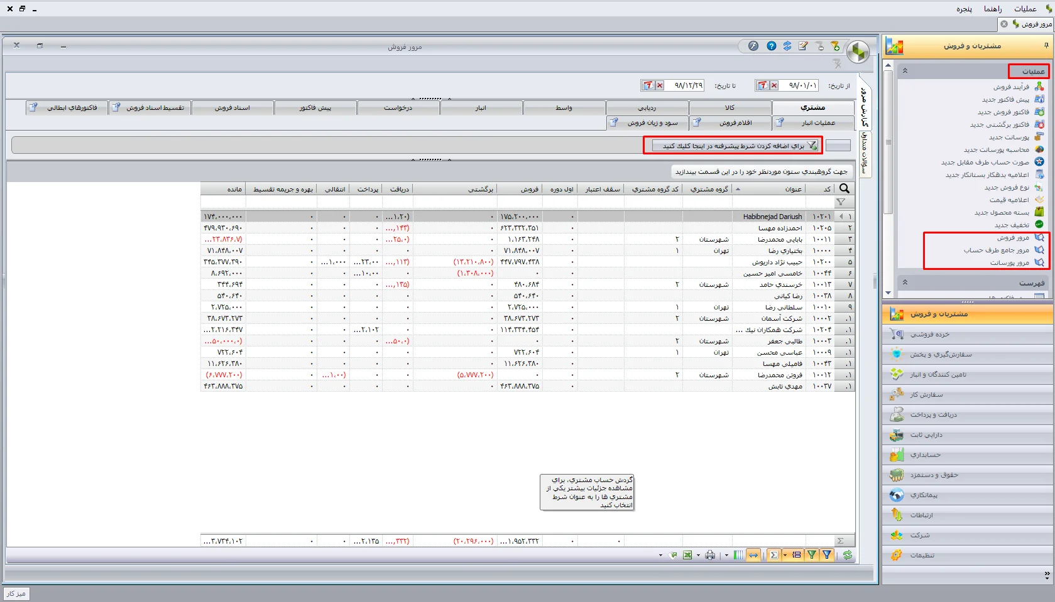The width and height of the screenshot is (1055, 602).
Task: Toggle the sigma summary row button
Action: point(774,555)
